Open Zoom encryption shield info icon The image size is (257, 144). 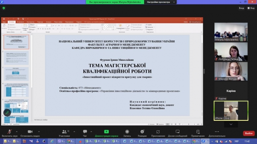(4, 8)
